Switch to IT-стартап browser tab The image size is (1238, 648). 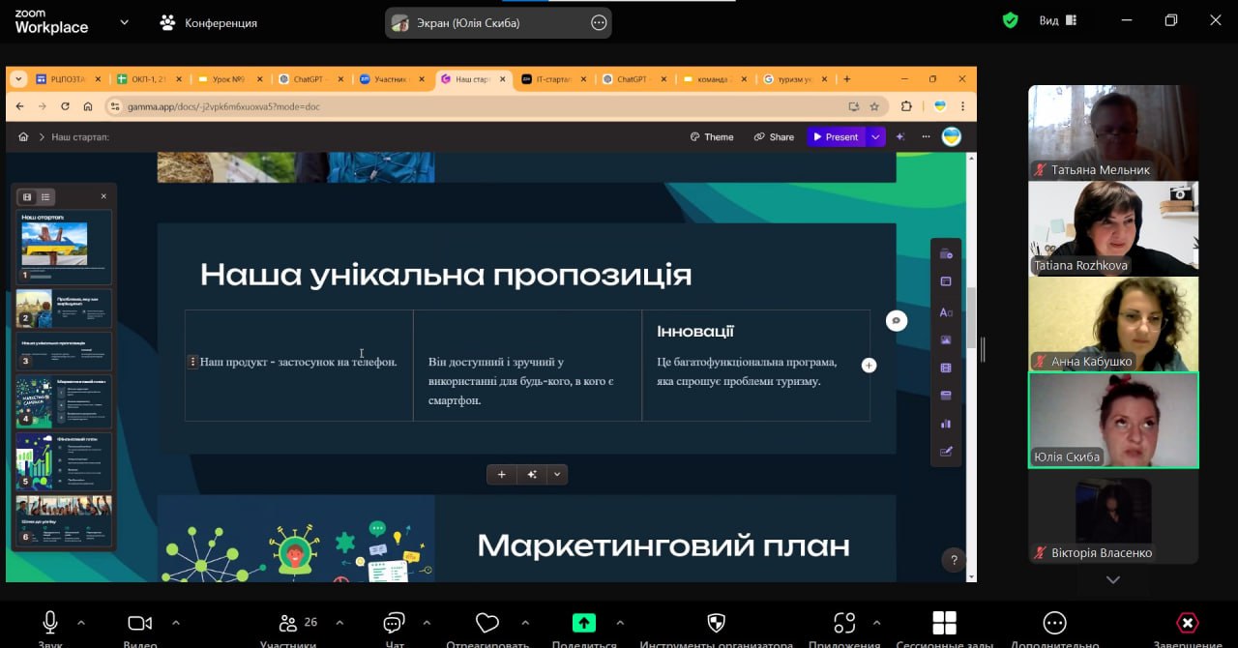coord(552,79)
